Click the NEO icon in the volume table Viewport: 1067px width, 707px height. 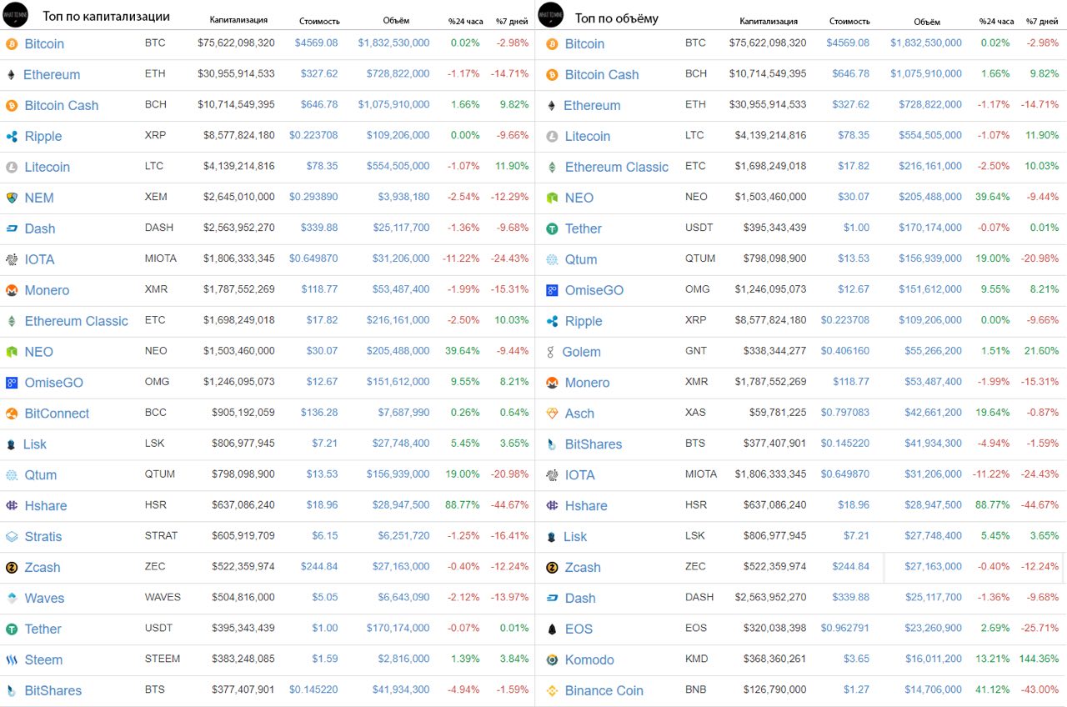[x=552, y=198]
